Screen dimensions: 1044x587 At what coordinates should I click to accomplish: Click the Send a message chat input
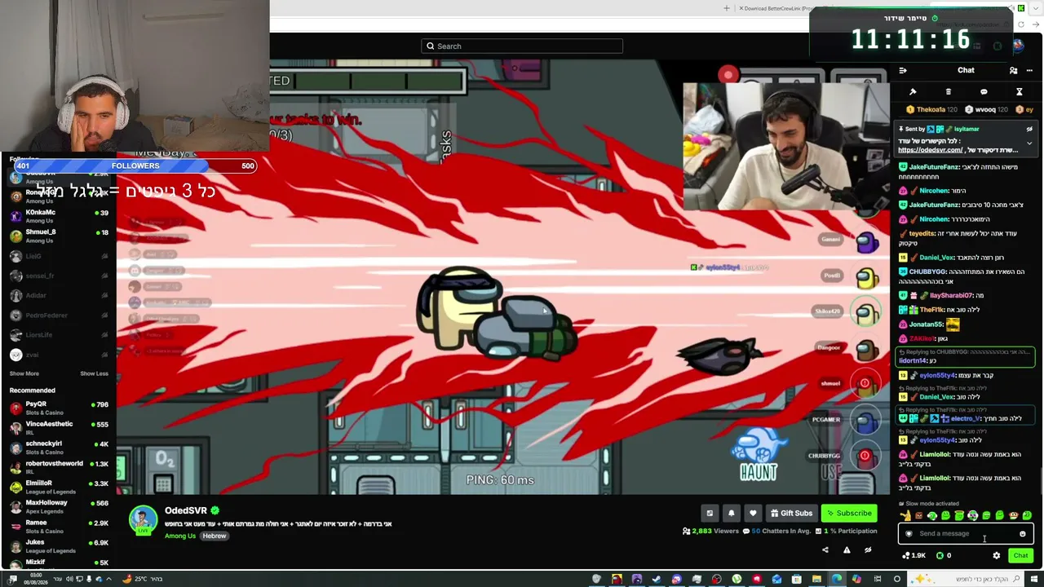click(966, 534)
